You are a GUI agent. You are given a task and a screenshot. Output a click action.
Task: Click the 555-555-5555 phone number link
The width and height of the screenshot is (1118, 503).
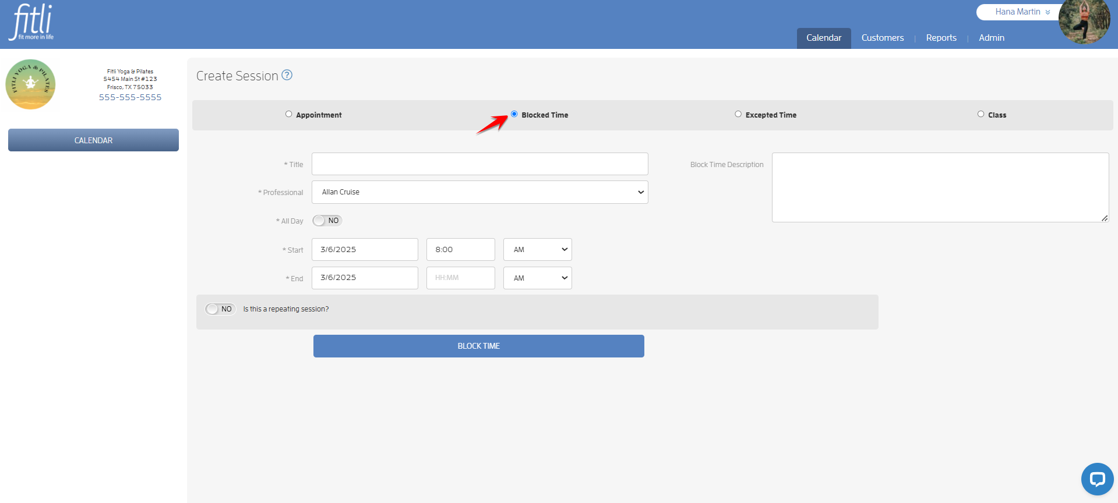130,97
